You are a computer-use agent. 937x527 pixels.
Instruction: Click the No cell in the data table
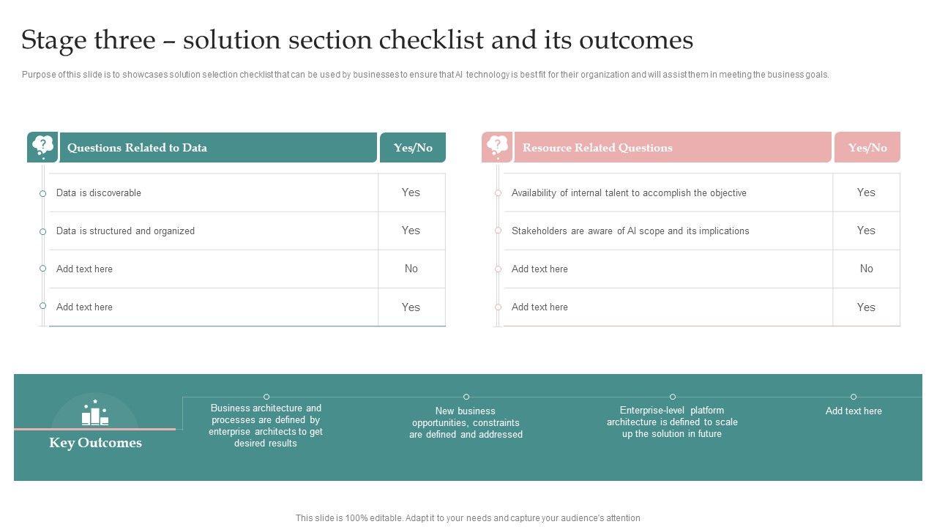point(411,269)
